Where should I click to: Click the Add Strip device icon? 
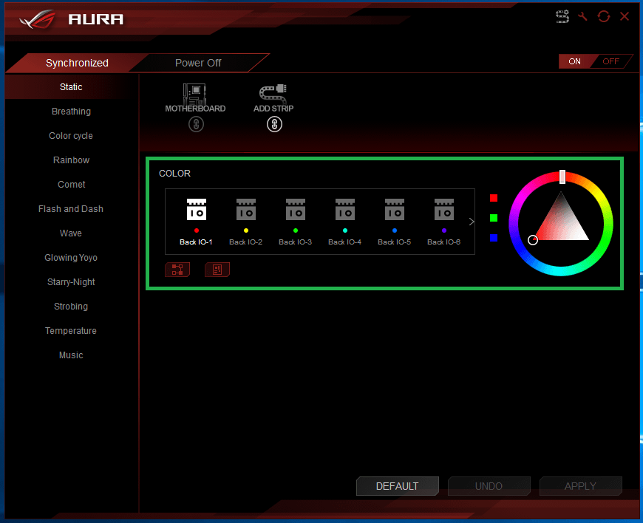[x=273, y=93]
